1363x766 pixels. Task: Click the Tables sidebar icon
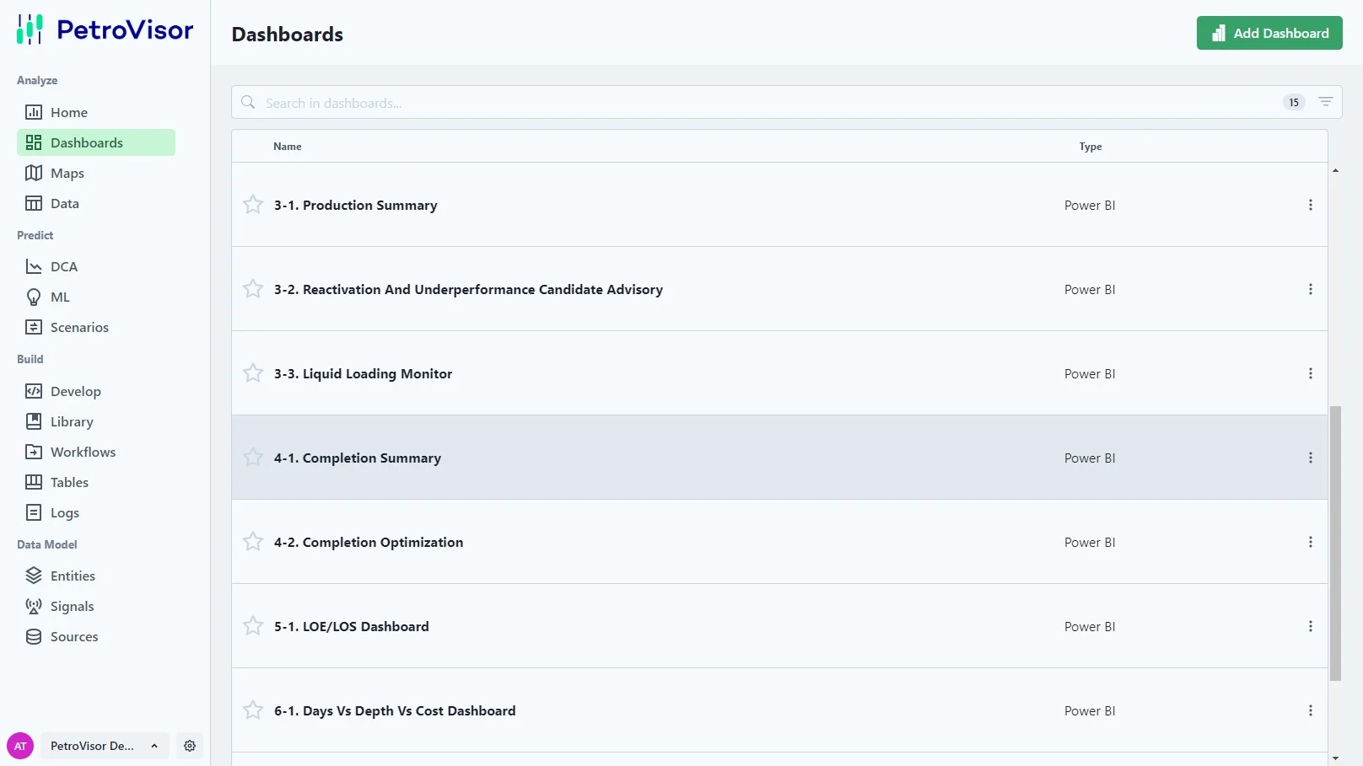[x=34, y=482]
